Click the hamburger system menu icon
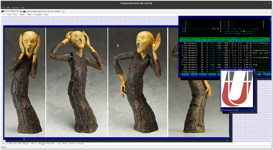This screenshot has height=150, width=273. coord(4,15)
